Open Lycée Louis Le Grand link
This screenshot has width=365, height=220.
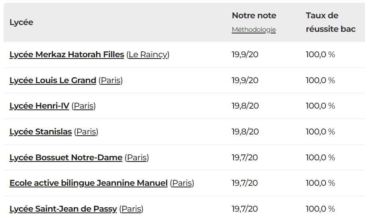(53, 80)
